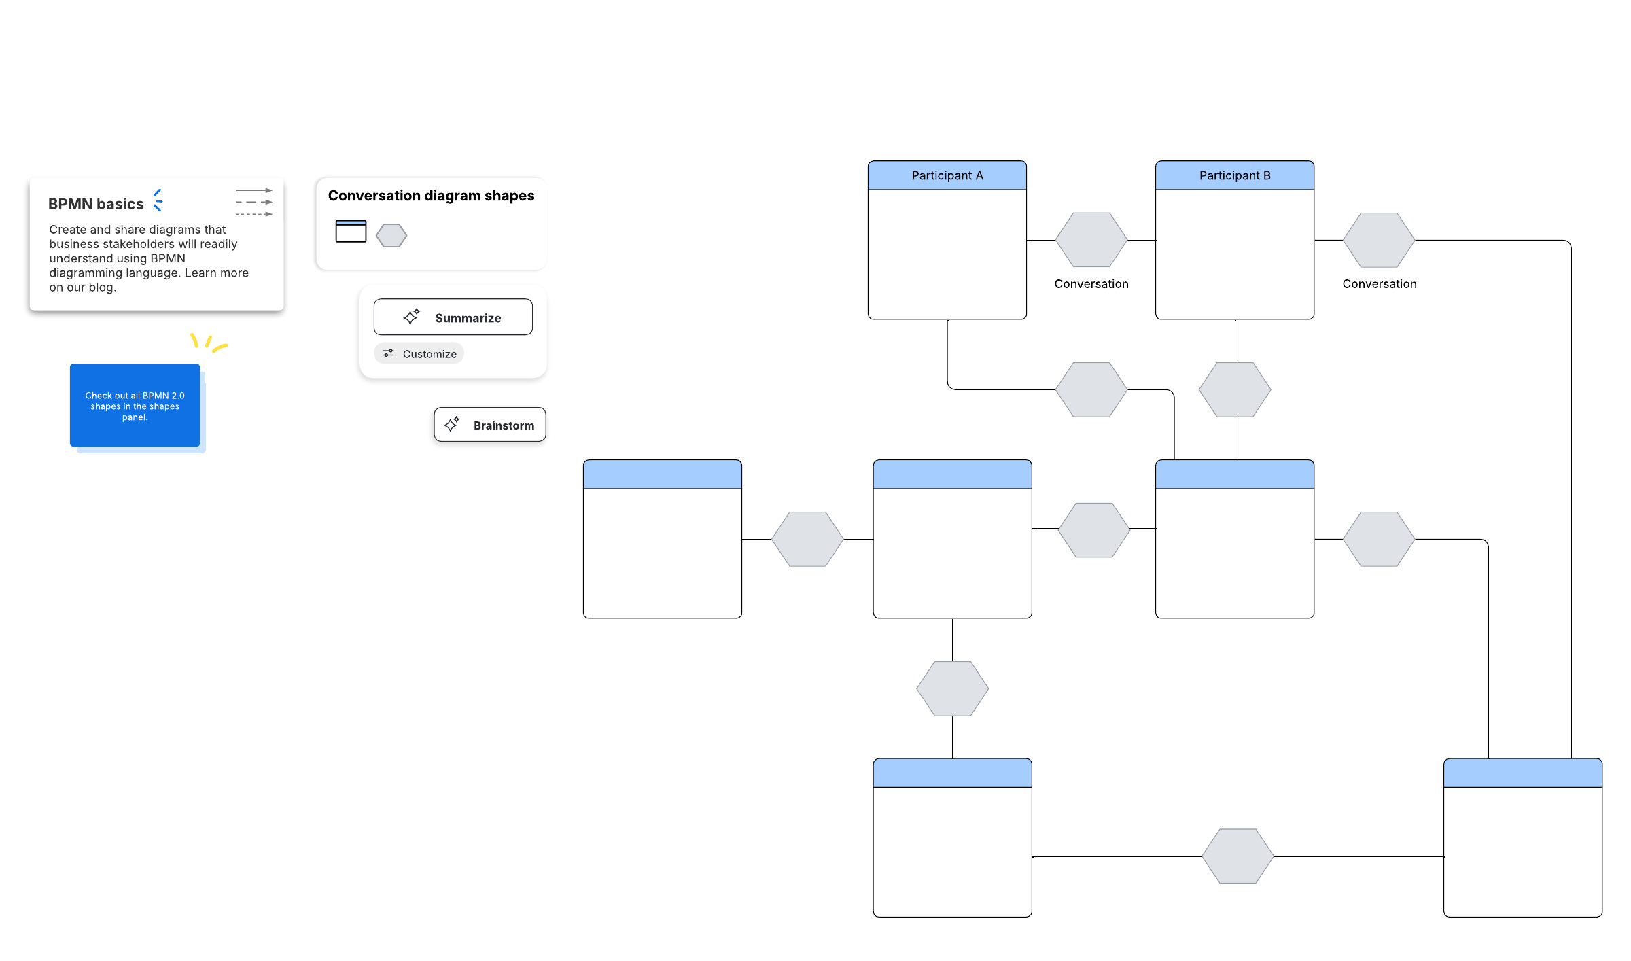Click the sliders icon beside Customize

click(389, 353)
